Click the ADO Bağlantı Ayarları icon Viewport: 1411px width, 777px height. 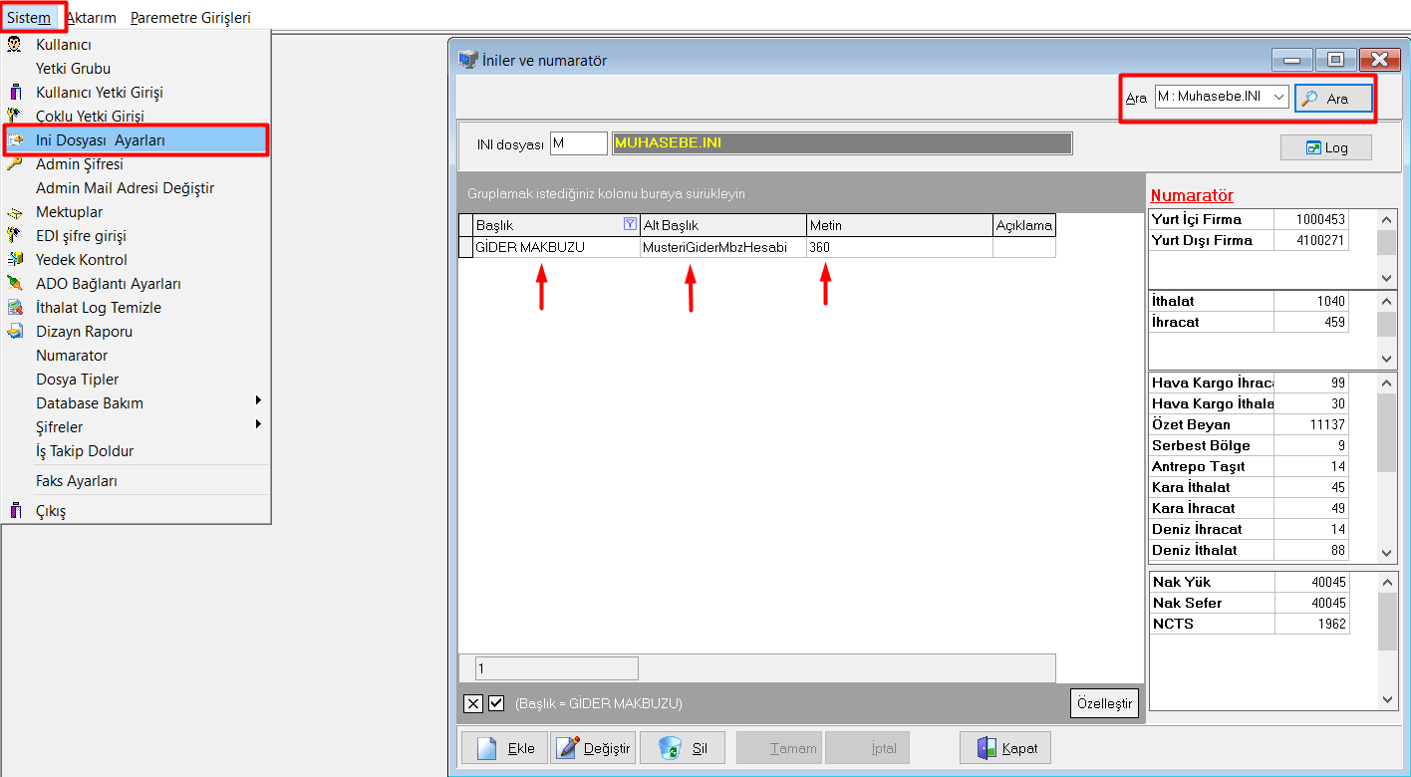pos(14,284)
